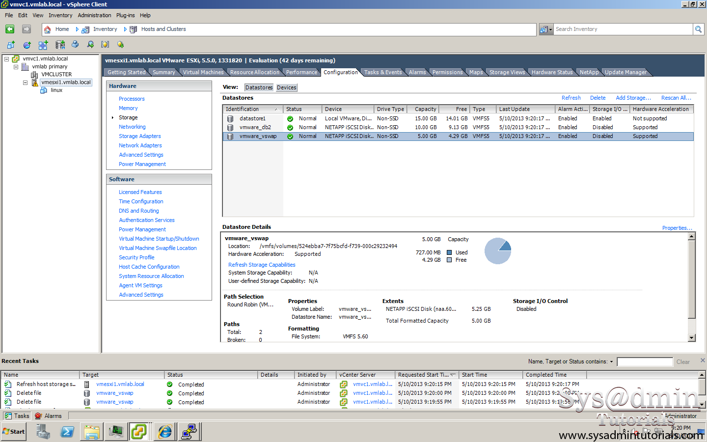Open Windows Explorer folder in the taskbar
The height and width of the screenshot is (442, 707).
tap(92, 432)
